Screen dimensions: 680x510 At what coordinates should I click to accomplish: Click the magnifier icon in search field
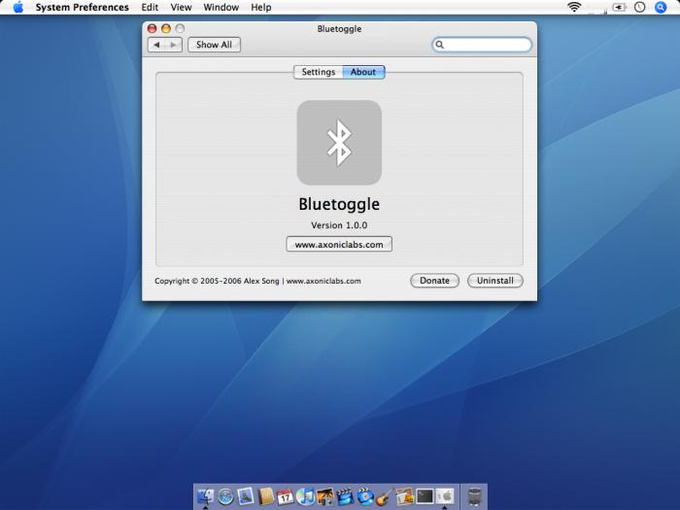(439, 45)
